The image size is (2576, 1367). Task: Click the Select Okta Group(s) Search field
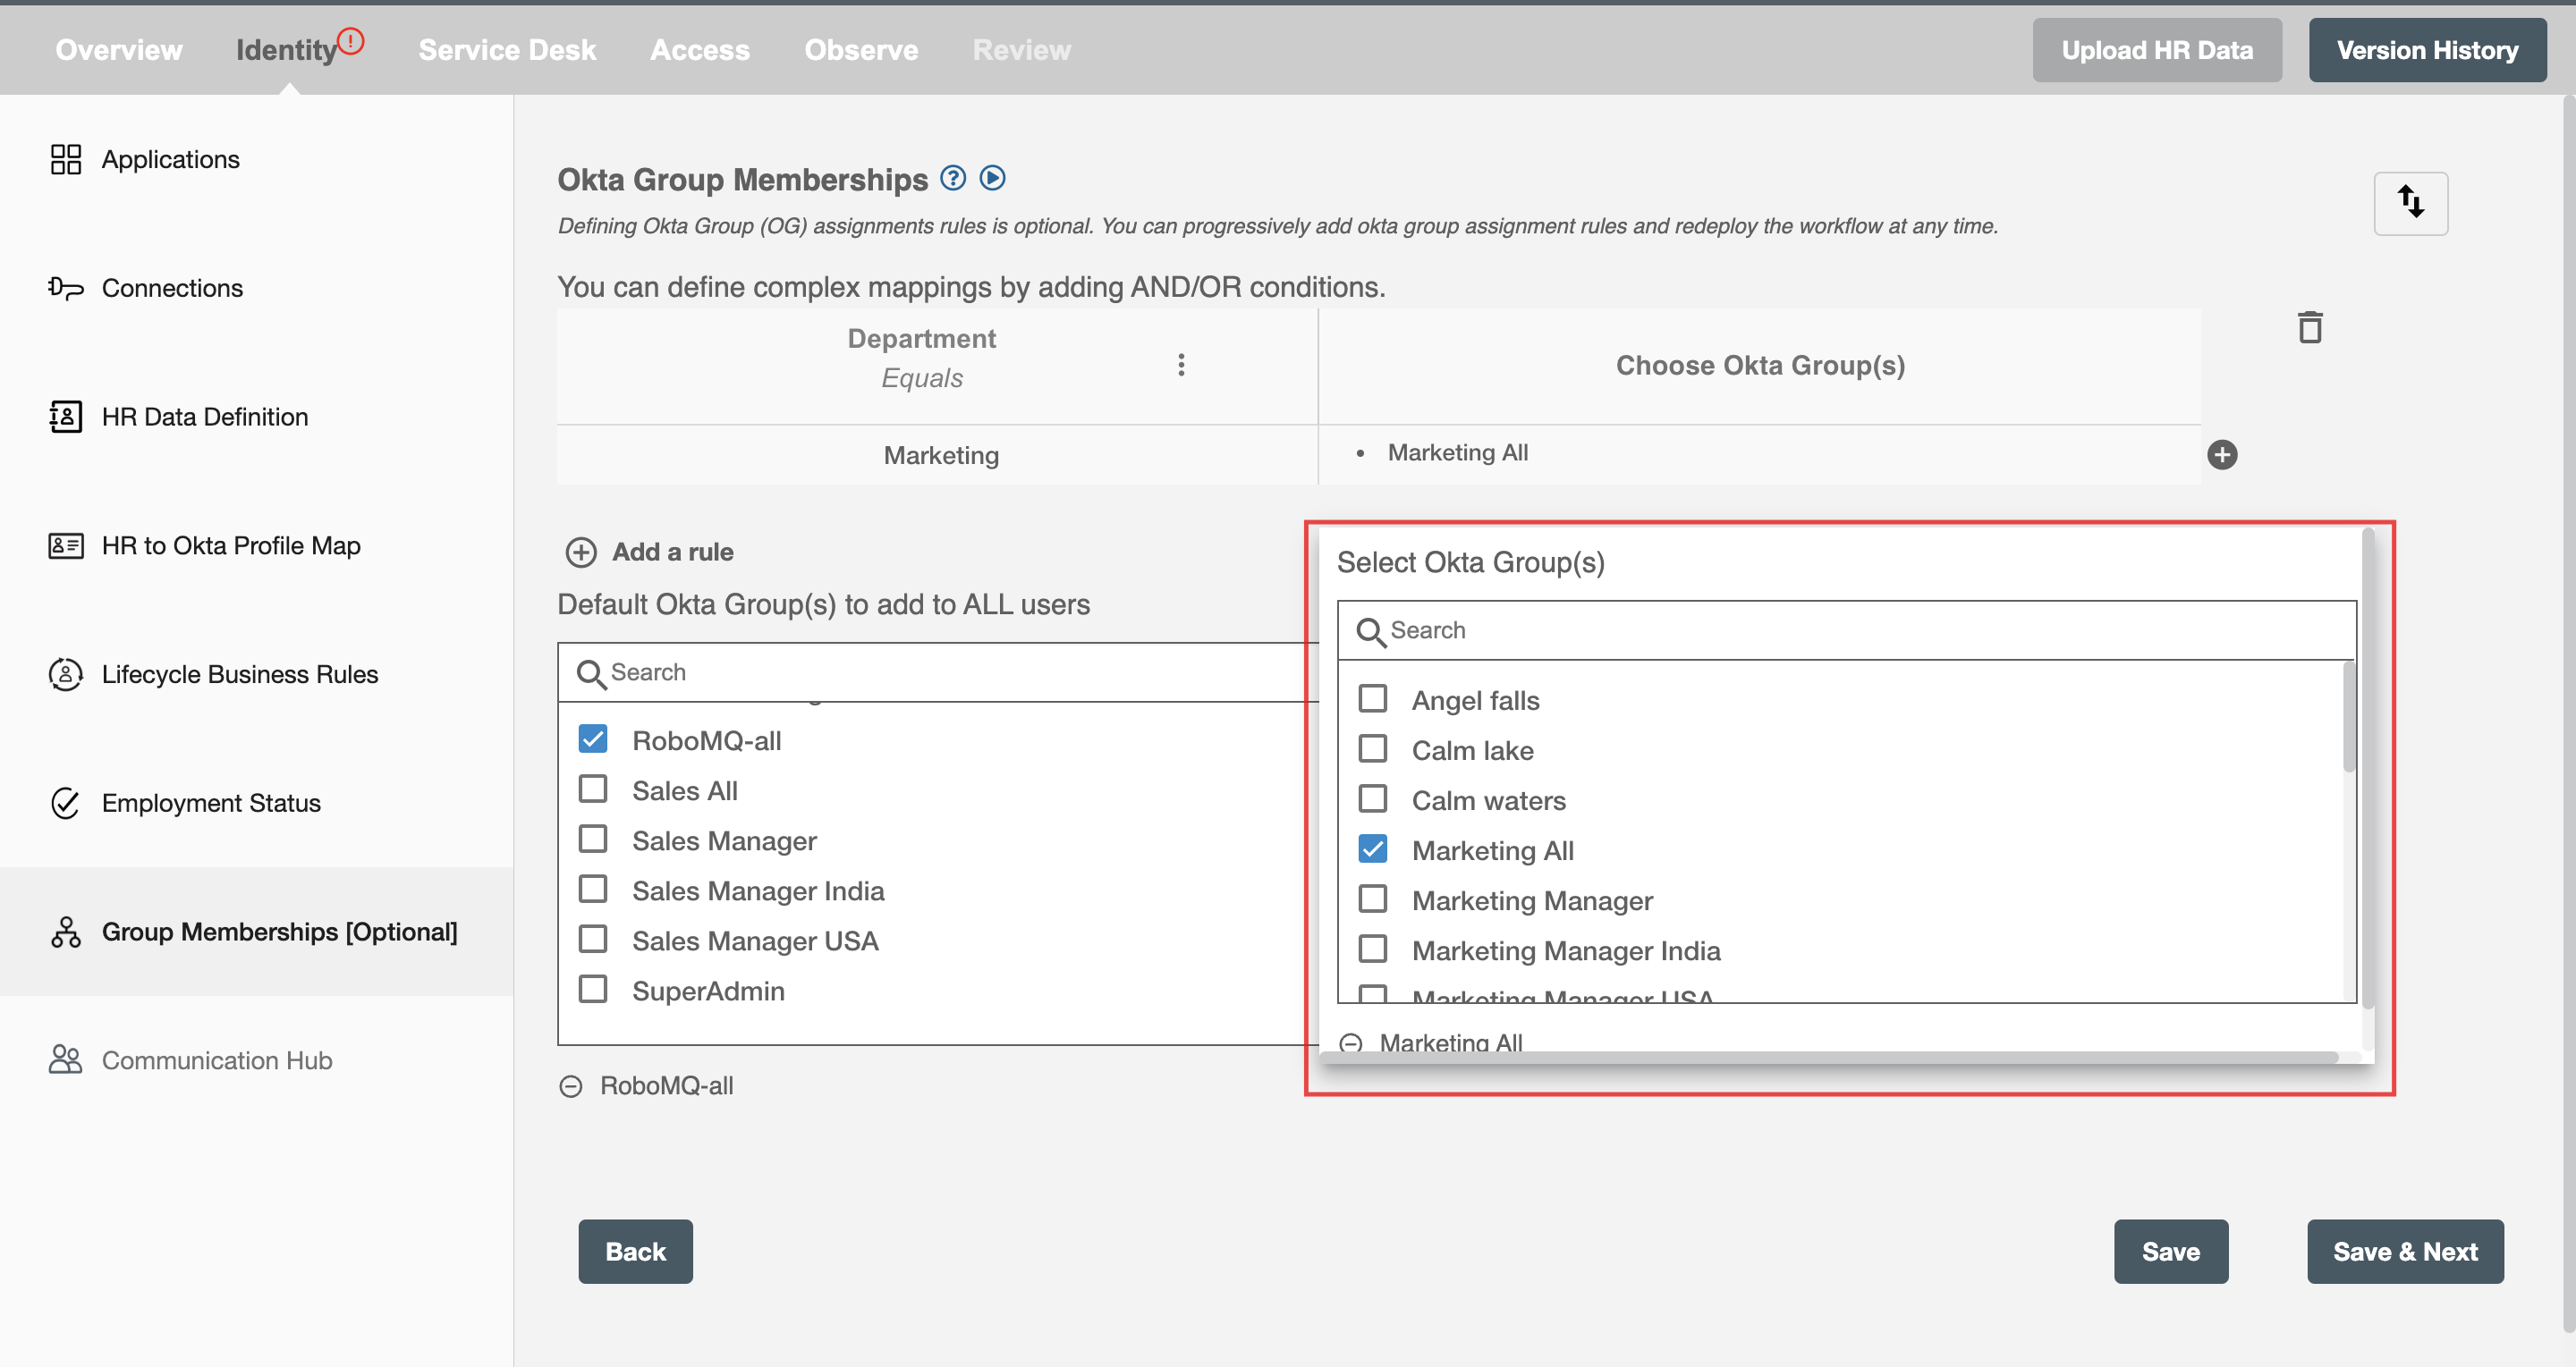pyautogui.click(x=1847, y=630)
